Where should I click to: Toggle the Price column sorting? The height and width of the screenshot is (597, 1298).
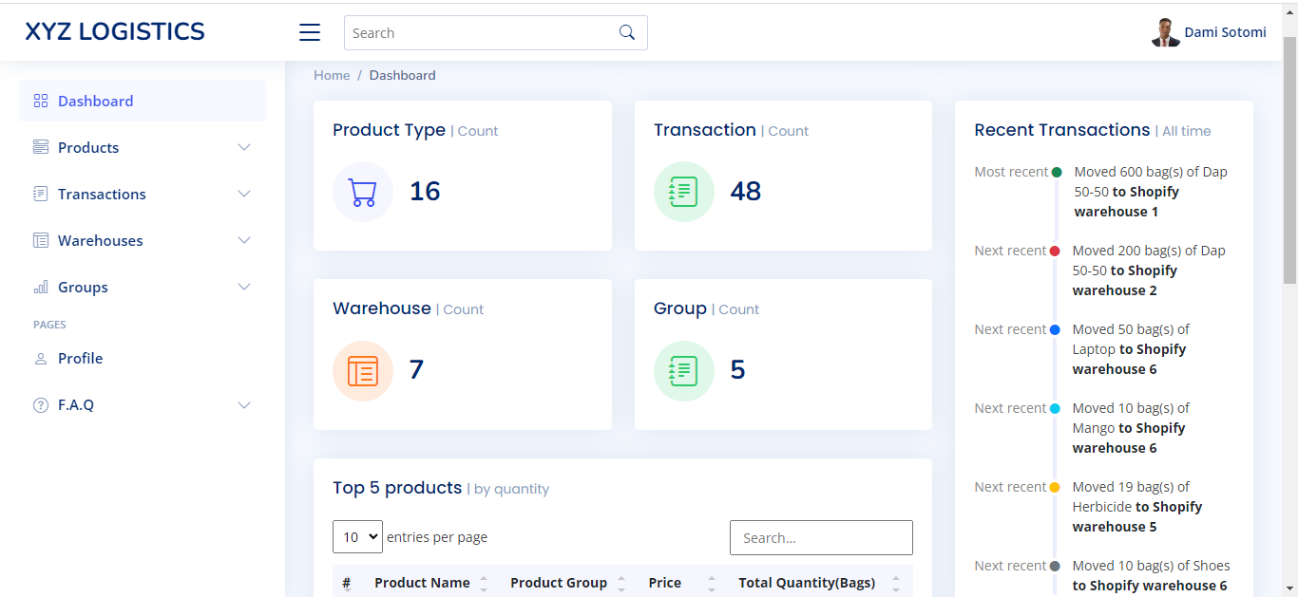(x=711, y=582)
